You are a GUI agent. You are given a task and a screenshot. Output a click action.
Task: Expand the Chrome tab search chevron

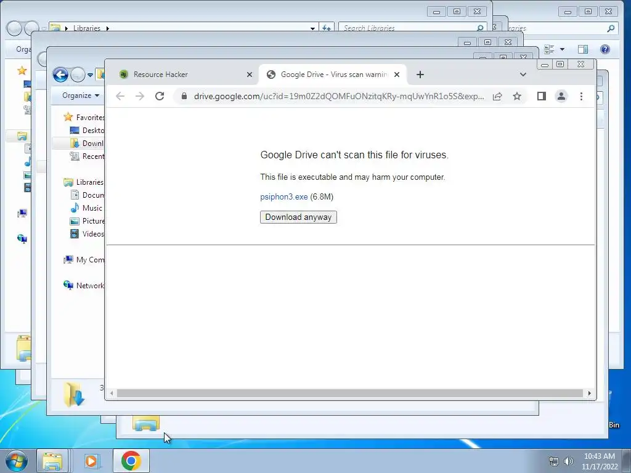pos(523,75)
